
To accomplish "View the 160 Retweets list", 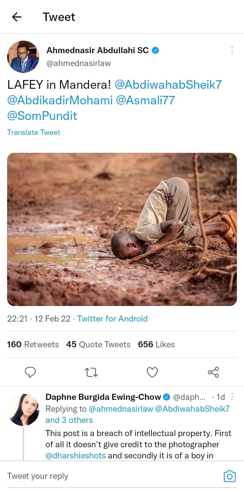I will tap(33, 345).
